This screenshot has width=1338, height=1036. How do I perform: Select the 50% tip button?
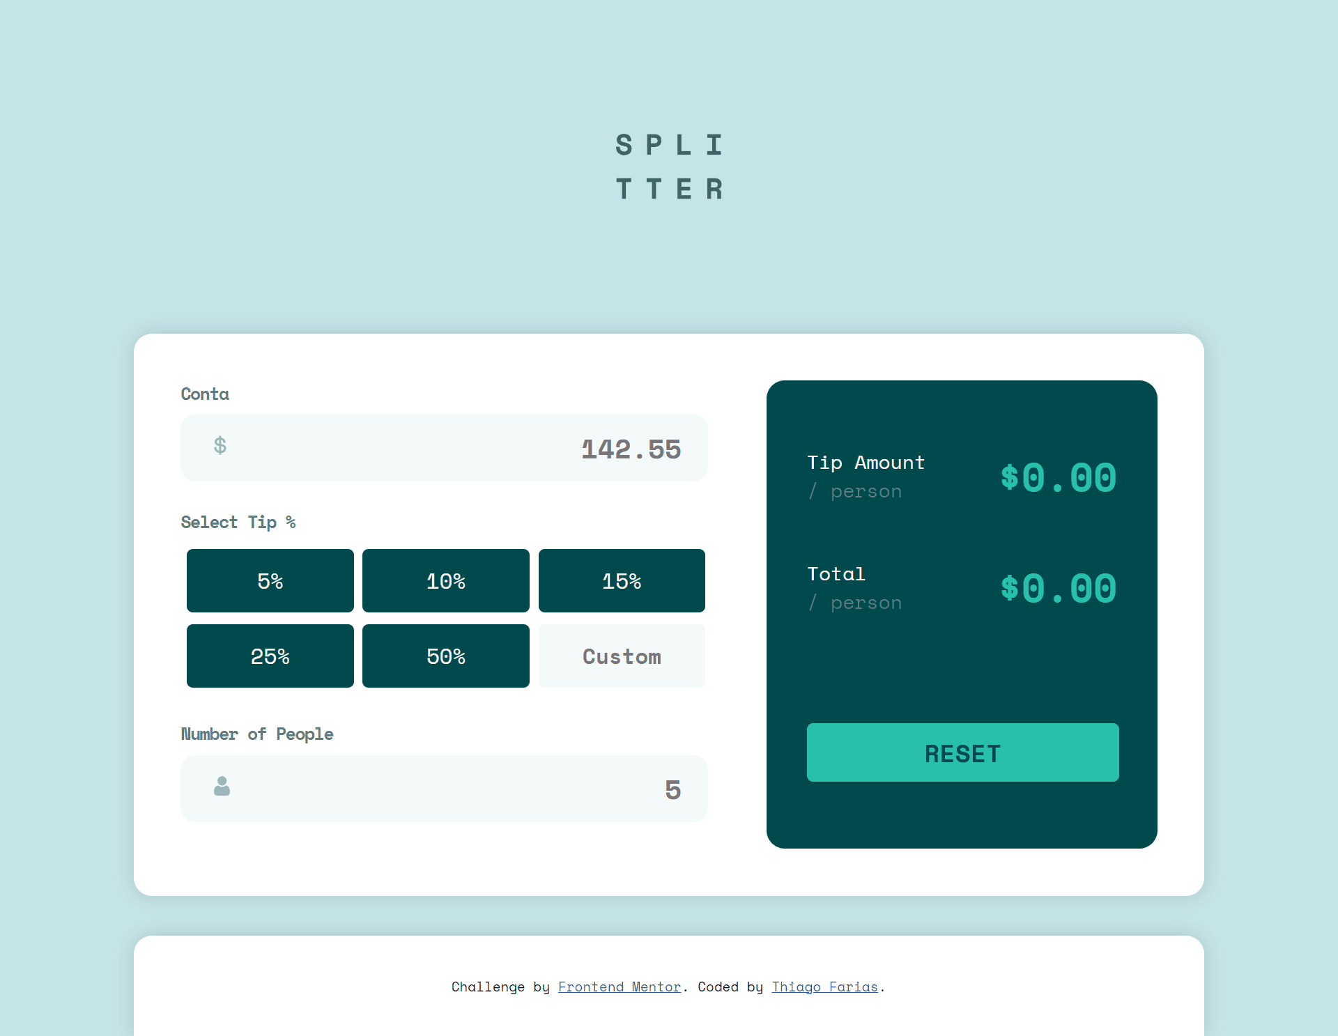pyautogui.click(x=445, y=655)
